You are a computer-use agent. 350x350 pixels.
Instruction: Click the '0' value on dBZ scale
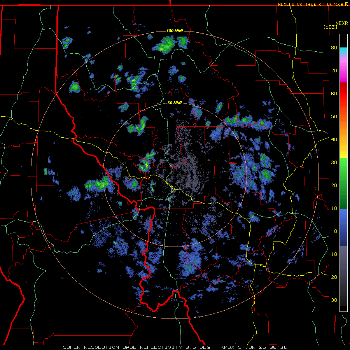[x=336, y=231]
